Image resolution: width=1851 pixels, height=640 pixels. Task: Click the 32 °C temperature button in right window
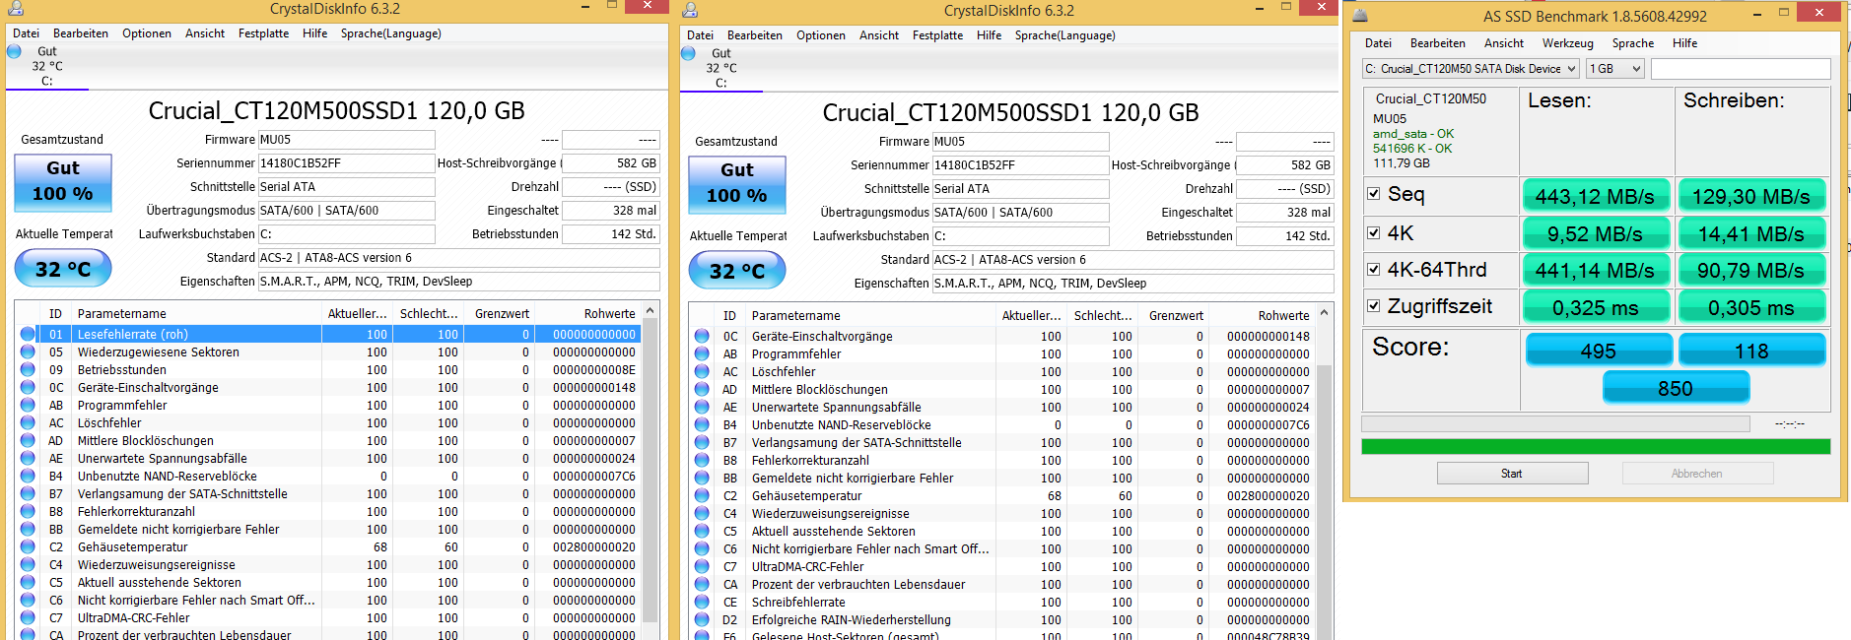(737, 271)
